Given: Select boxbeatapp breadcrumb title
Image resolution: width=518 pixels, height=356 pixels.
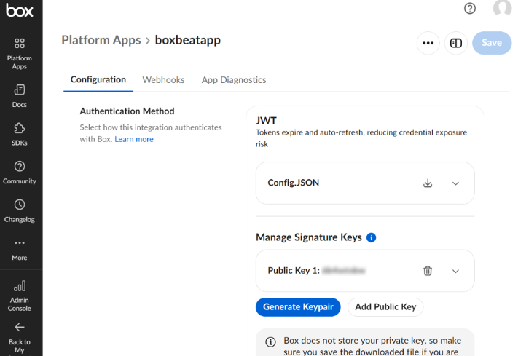Looking at the screenshot, I should click(188, 40).
